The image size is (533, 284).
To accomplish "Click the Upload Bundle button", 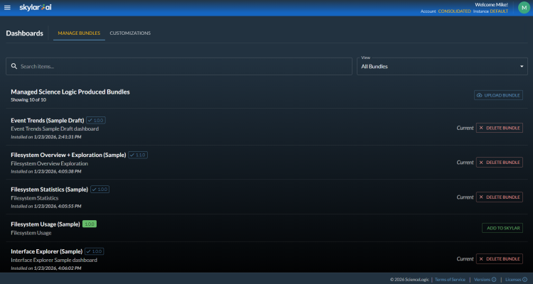I will (499, 95).
